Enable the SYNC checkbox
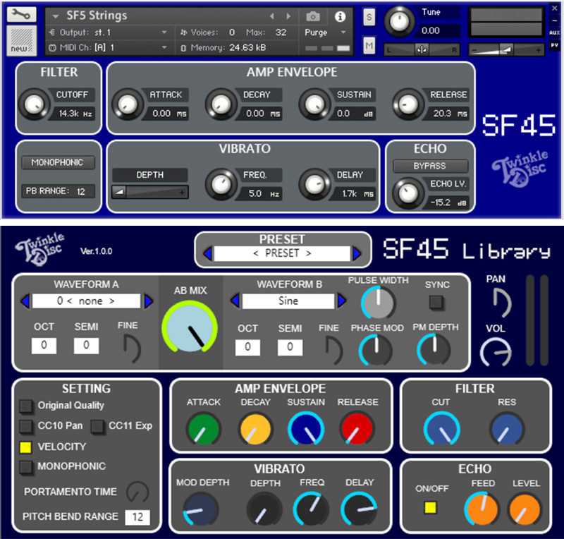This screenshot has height=539, width=564. [x=437, y=302]
